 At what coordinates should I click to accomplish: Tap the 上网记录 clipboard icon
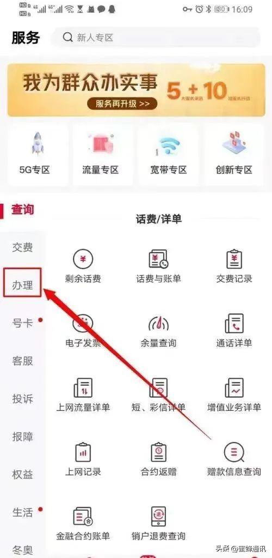83,452
